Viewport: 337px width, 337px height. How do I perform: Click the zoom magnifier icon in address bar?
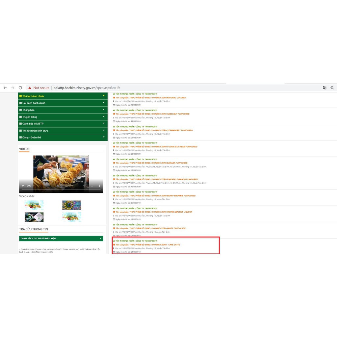332,88
